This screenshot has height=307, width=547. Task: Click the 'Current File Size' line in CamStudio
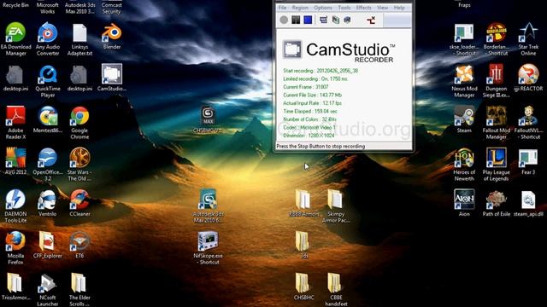(313, 95)
